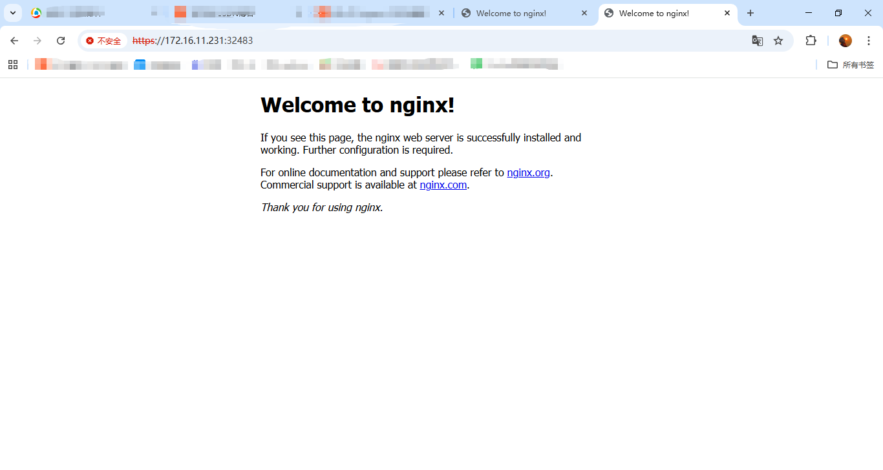Focus the address bar URL 172.16.11.231:32483

pos(193,41)
